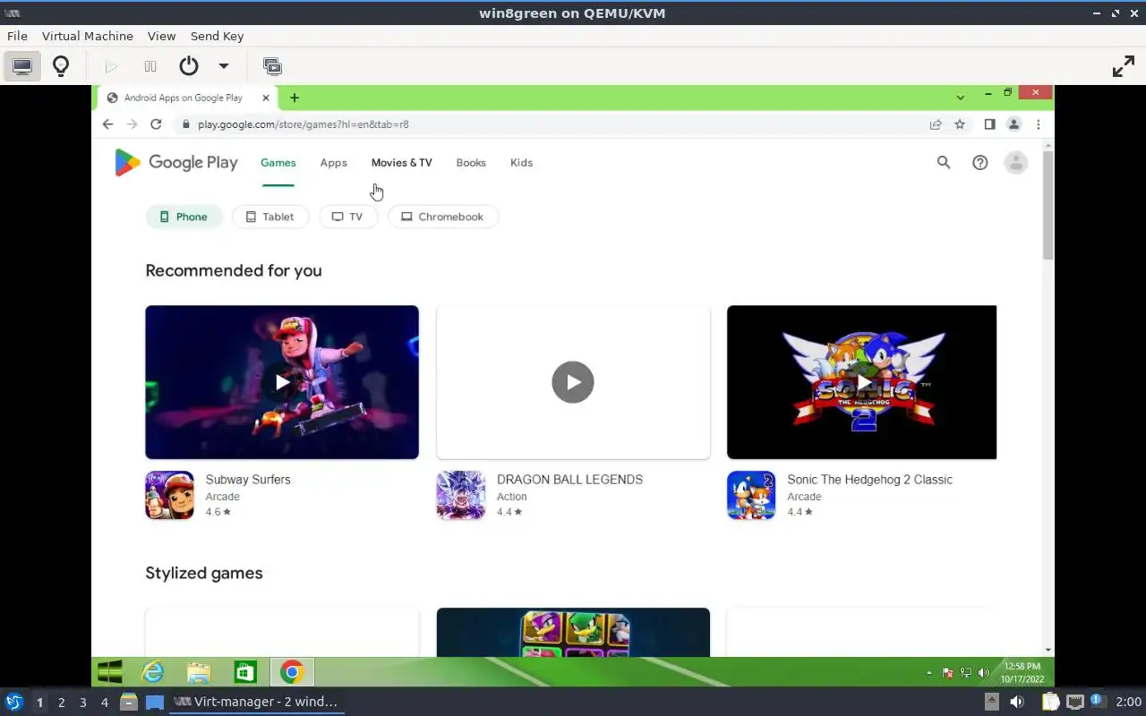The image size is (1146, 716).
Task: Close the Google Play browser tab
Action: tap(266, 98)
